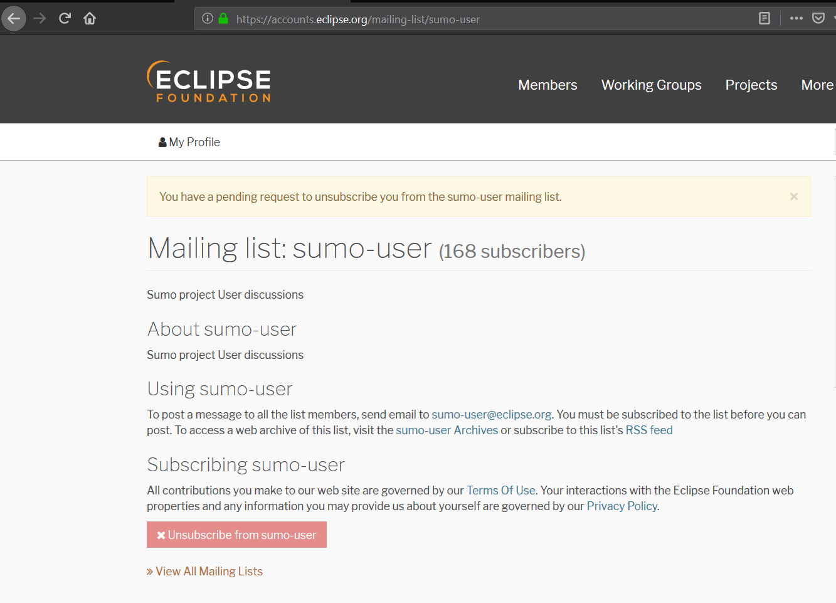Open the Members menu
836x603 pixels.
coord(548,85)
